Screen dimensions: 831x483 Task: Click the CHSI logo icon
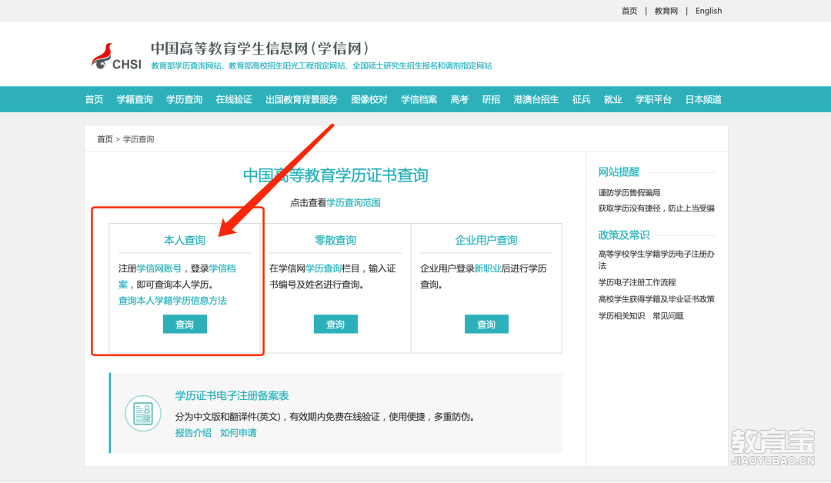pyautogui.click(x=116, y=57)
